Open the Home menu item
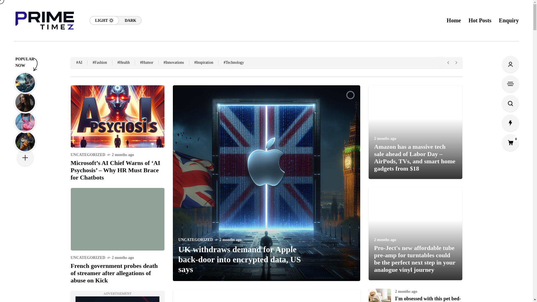537x302 pixels. pyautogui.click(x=454, y=20)
